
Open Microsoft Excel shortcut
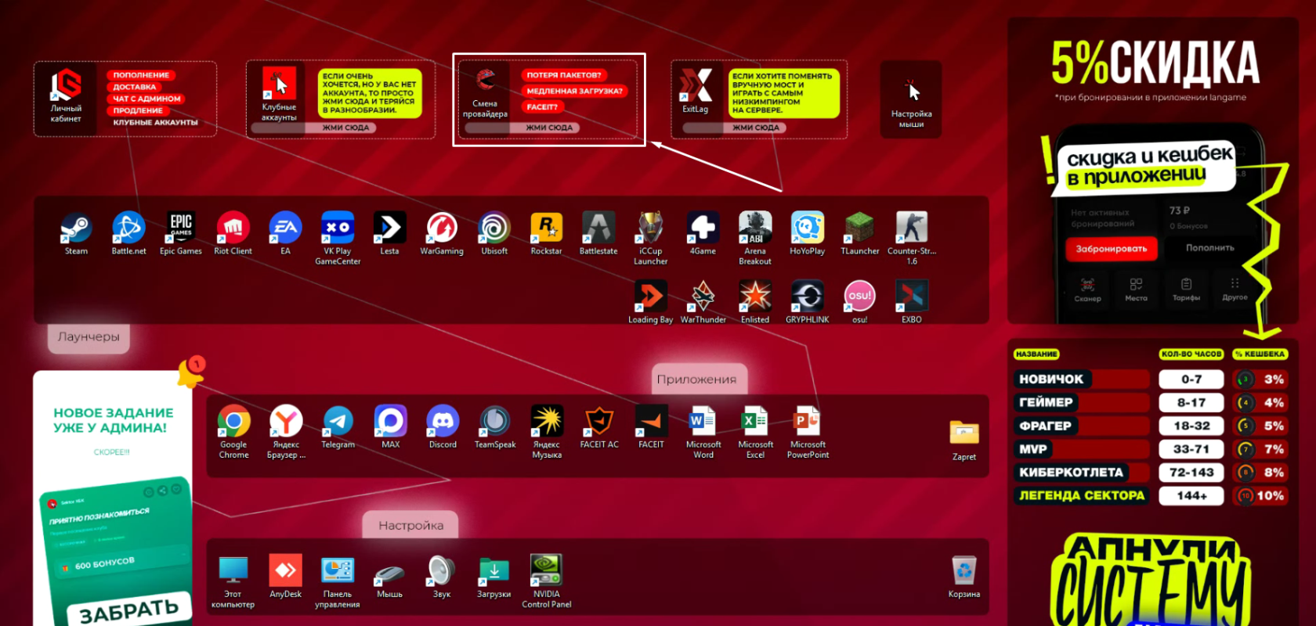[755, 421]
